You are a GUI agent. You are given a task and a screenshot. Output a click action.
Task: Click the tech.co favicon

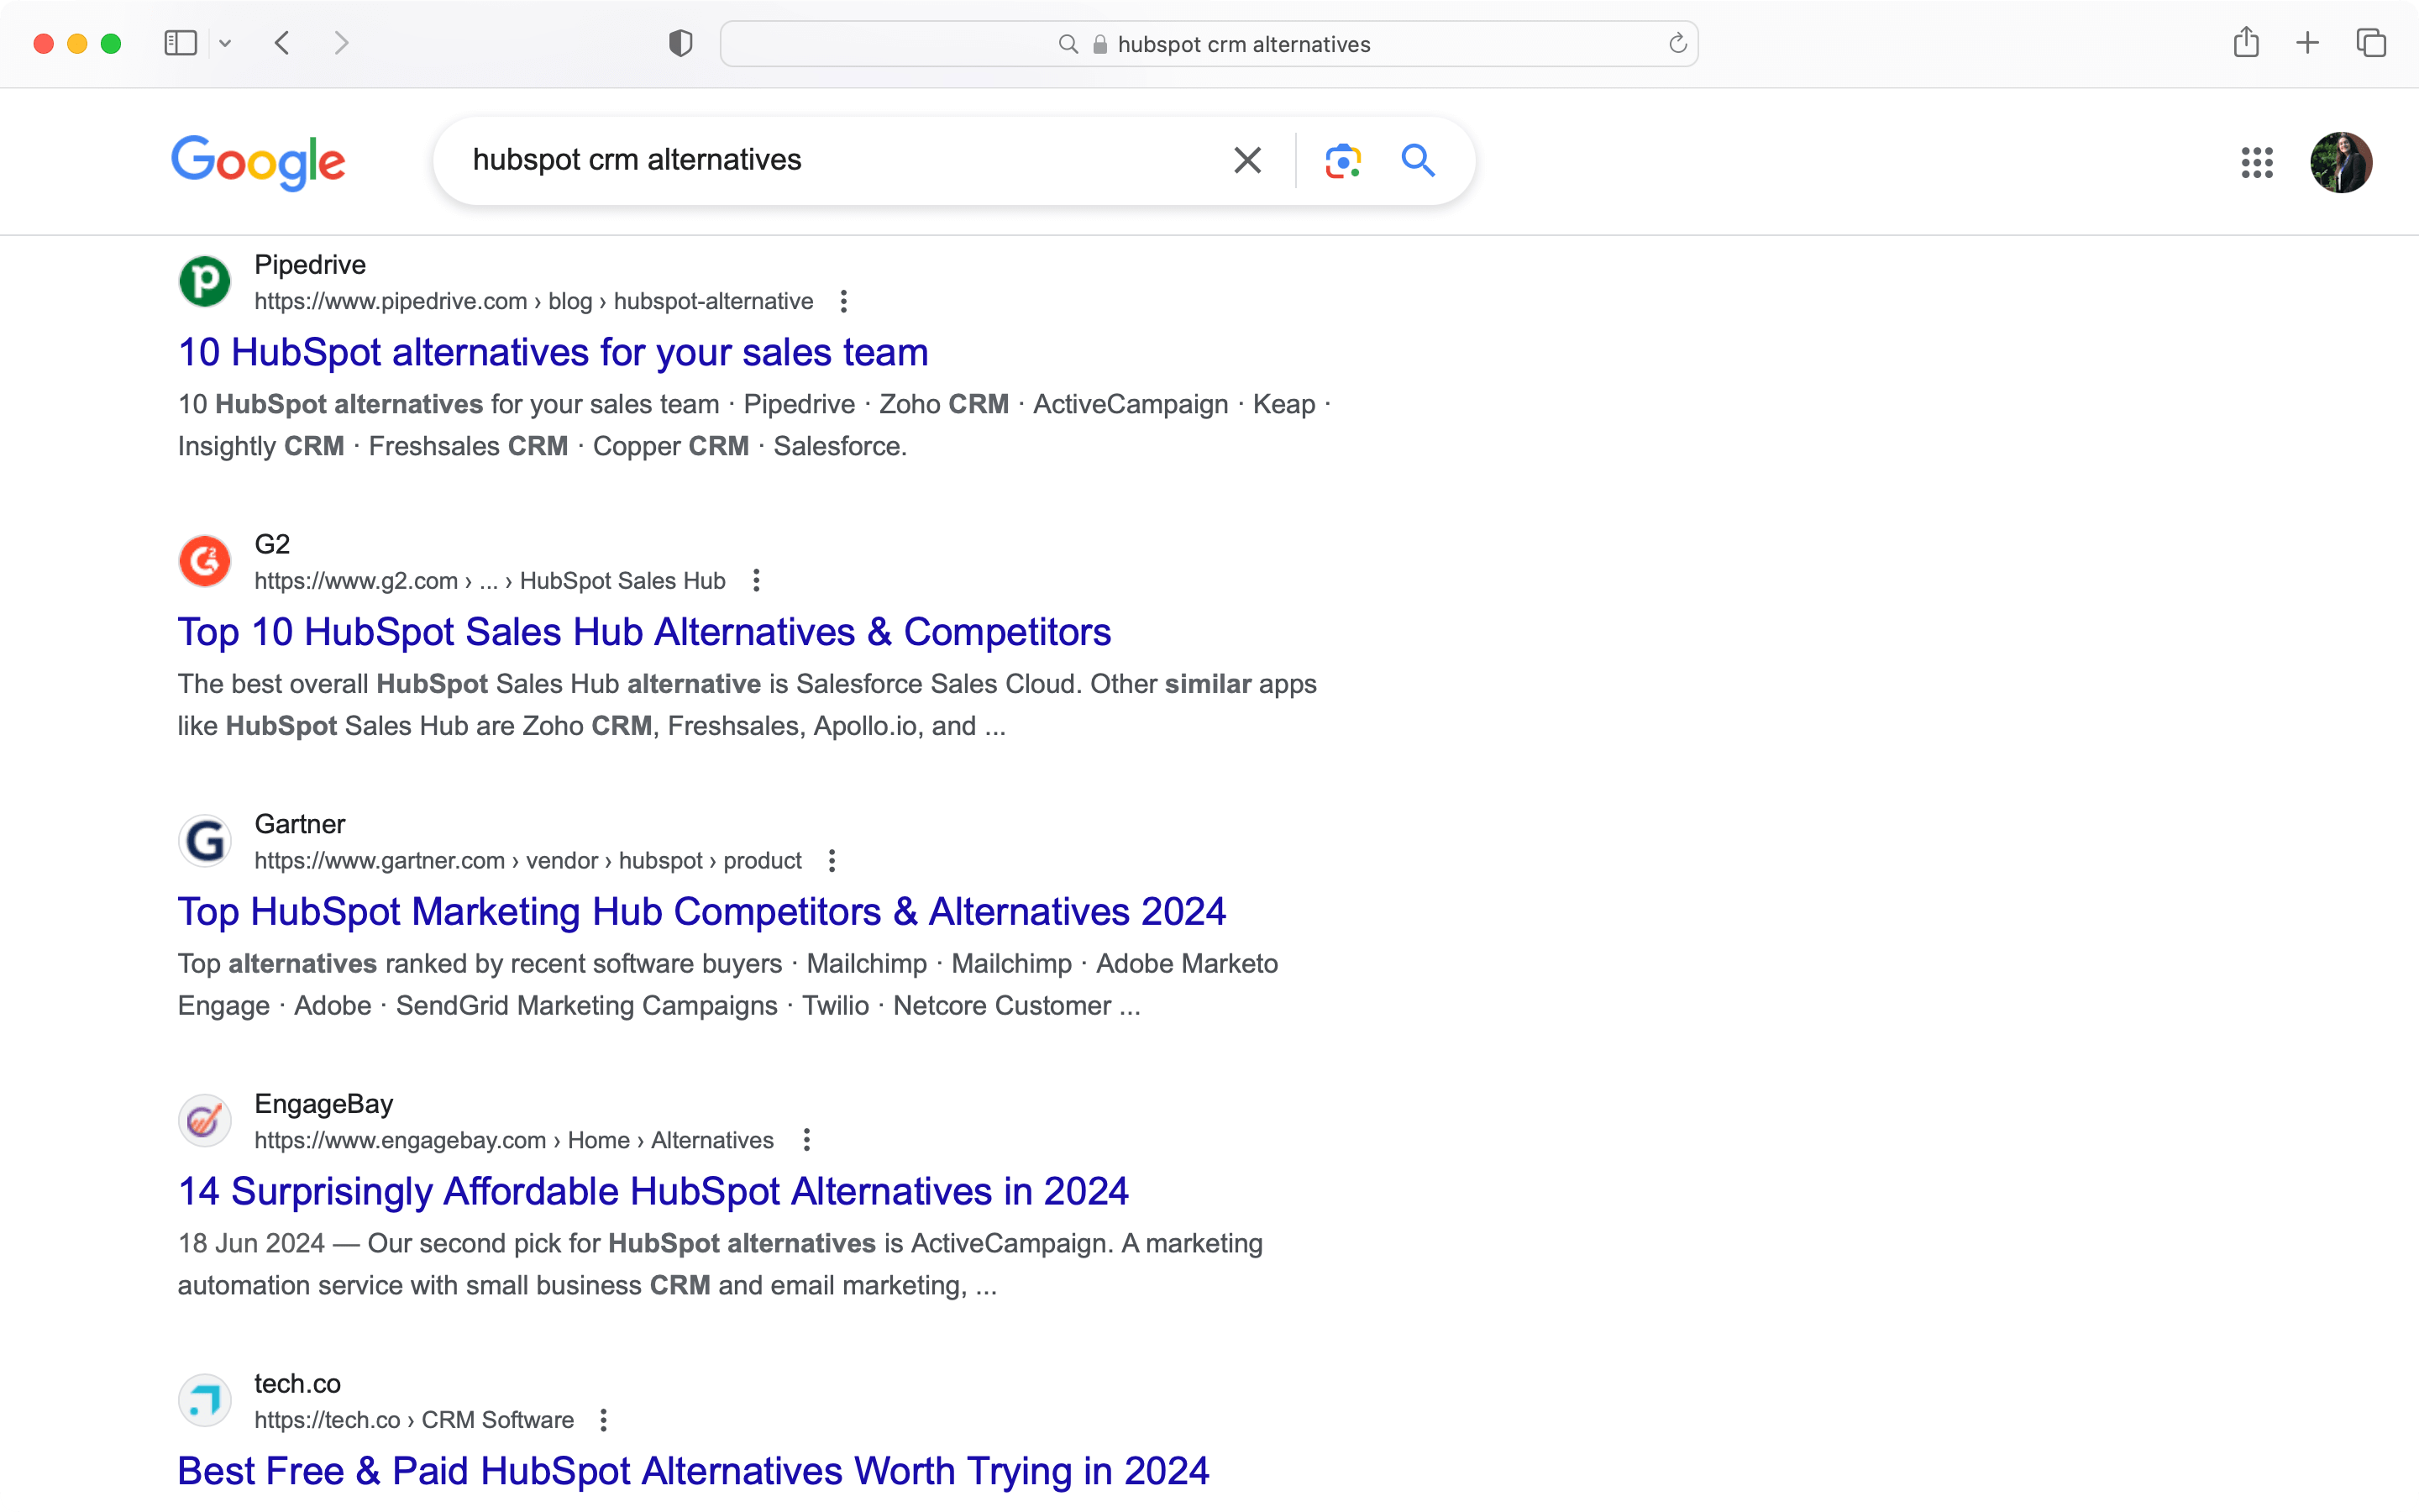pos(205,1401)
